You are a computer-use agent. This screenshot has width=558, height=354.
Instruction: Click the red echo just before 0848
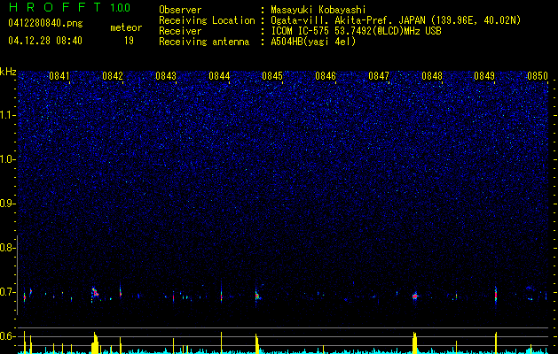tap(414, 296)
